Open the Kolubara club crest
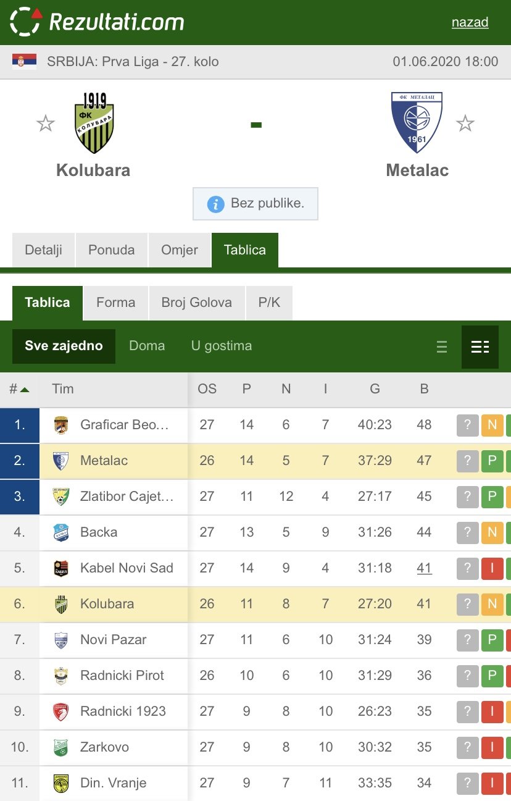511x801 pixels. (x=94, y=123)
